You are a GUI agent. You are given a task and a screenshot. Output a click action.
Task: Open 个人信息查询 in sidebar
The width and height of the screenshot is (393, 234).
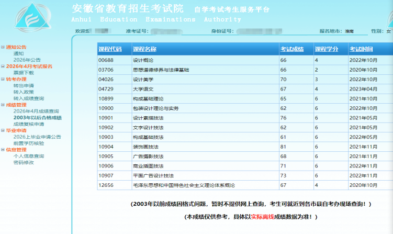tap(29, 156)
